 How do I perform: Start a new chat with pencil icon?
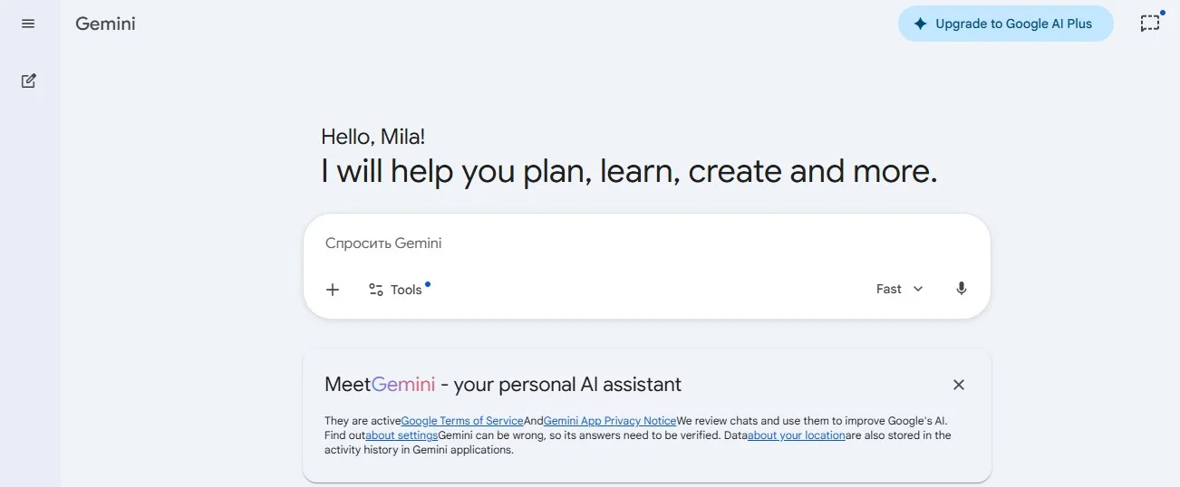pos(29,81)
